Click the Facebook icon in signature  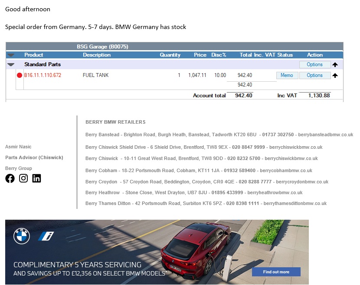coord(10,178)
